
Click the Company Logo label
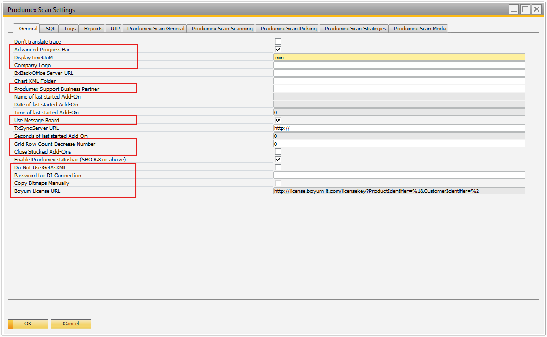[33, 65]
